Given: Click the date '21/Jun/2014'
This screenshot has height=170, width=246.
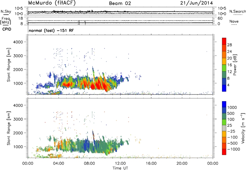Looking at the screenshot, I should (196, 3).
